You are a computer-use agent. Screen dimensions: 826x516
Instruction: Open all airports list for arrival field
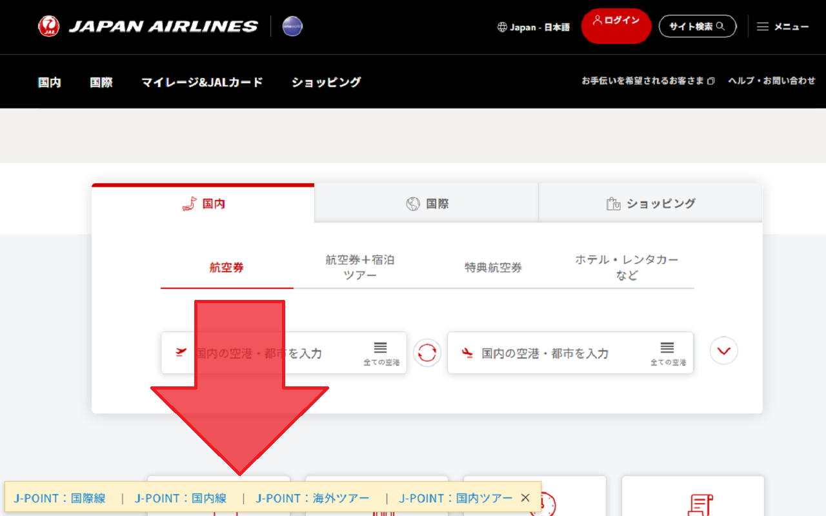(x=667, y=353)
